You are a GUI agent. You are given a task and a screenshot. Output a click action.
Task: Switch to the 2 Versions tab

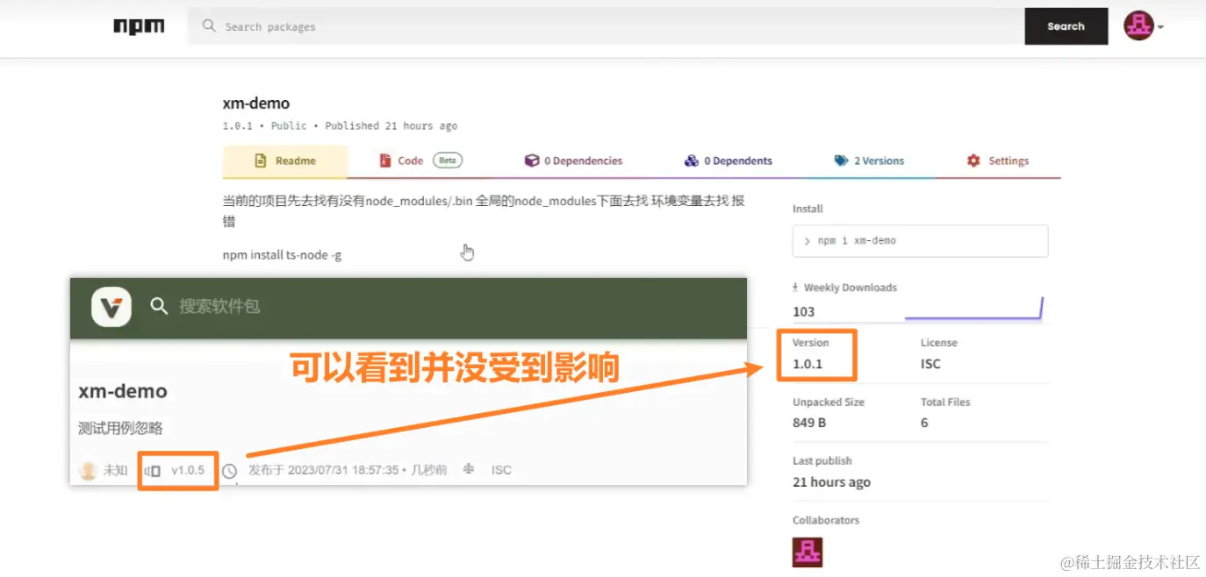click(869, 161)
